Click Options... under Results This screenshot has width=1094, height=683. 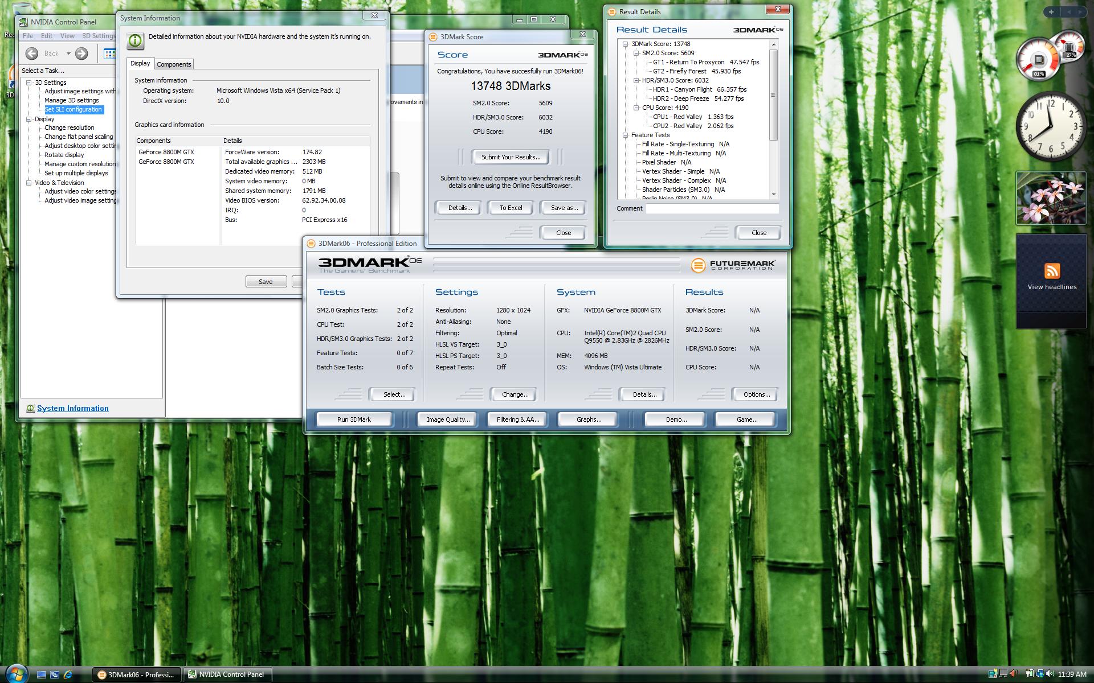pos(757,394)
